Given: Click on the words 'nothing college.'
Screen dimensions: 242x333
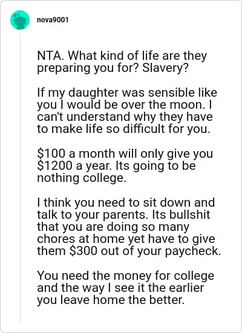Looking at the screenshot, I should point(82,178).
